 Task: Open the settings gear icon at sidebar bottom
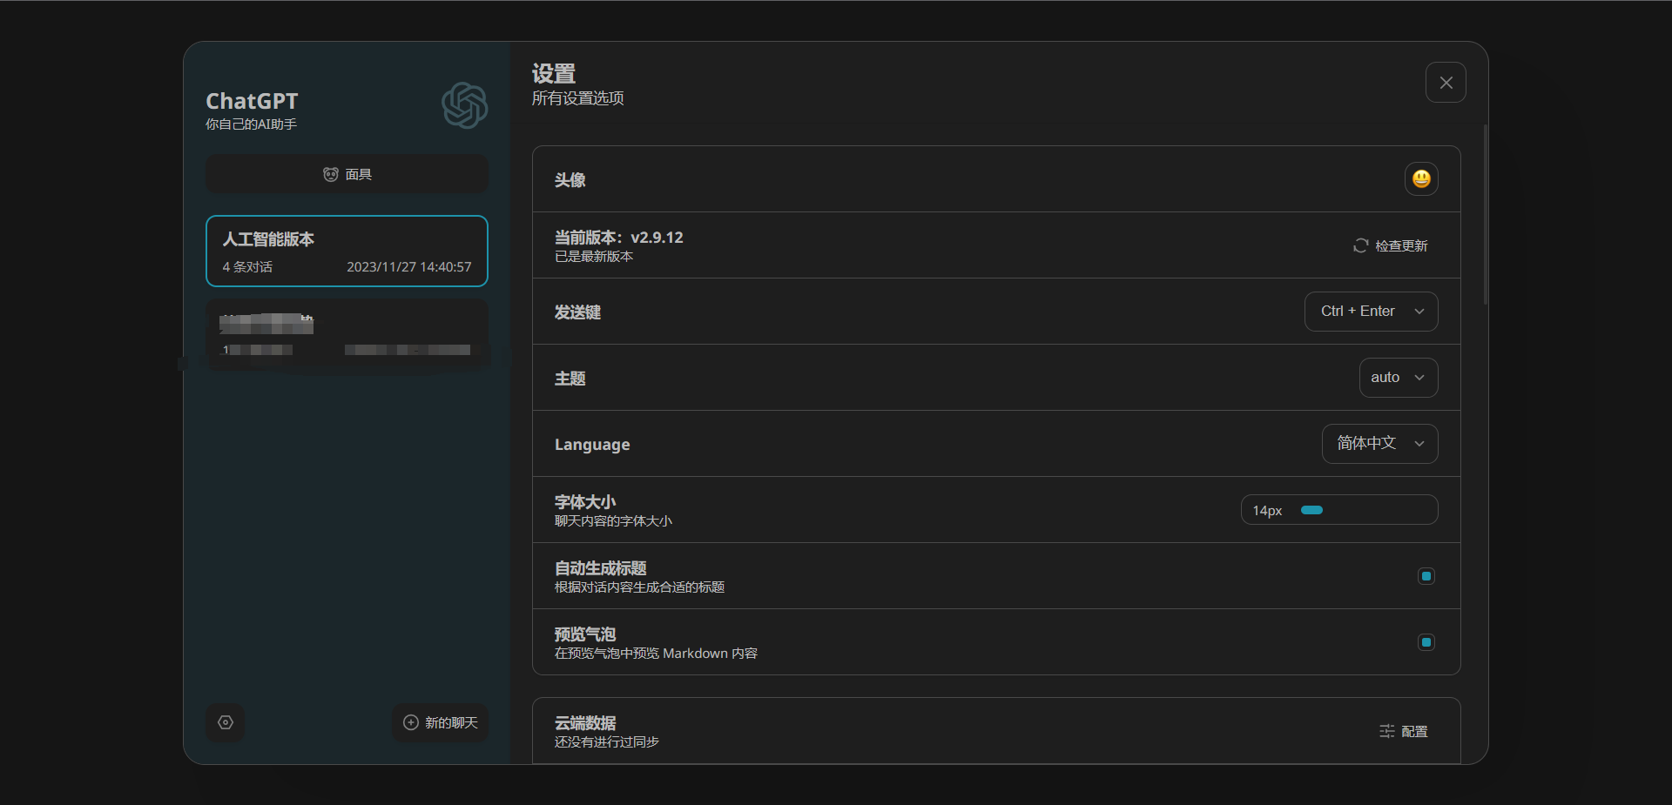click(226, 722)
